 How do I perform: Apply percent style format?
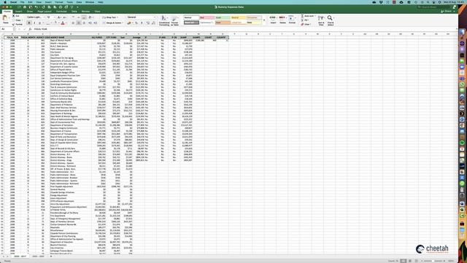(136, 23)
